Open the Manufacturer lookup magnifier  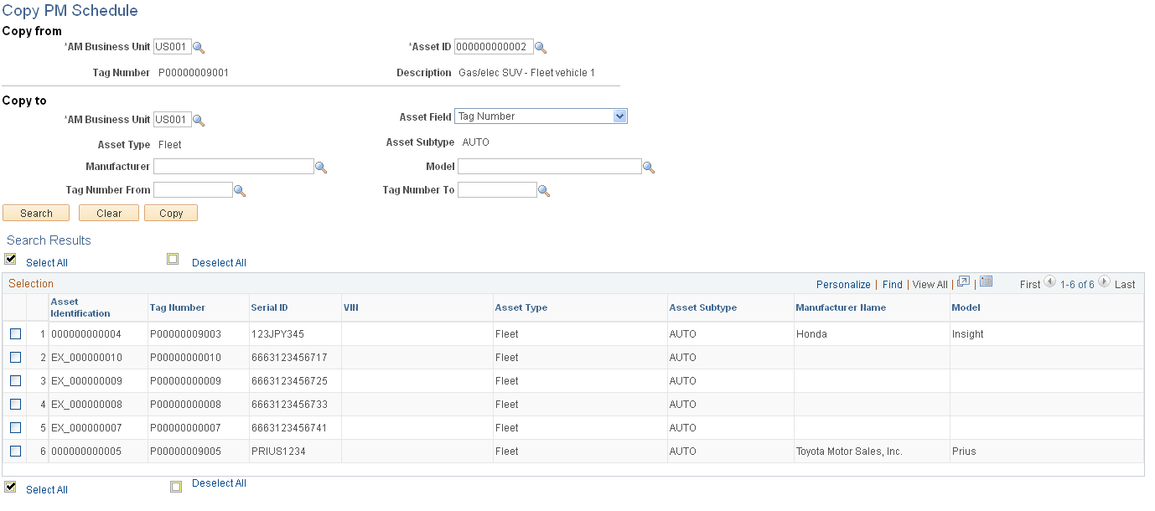322,166
